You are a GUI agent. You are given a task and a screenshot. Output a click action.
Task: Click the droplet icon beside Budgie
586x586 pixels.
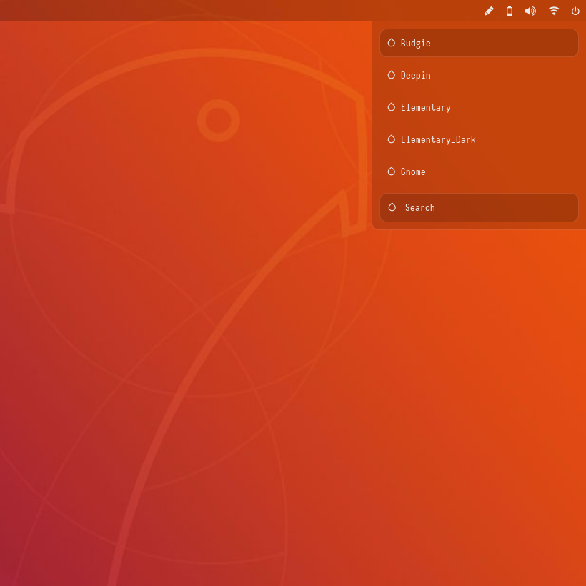pos(391,43)
